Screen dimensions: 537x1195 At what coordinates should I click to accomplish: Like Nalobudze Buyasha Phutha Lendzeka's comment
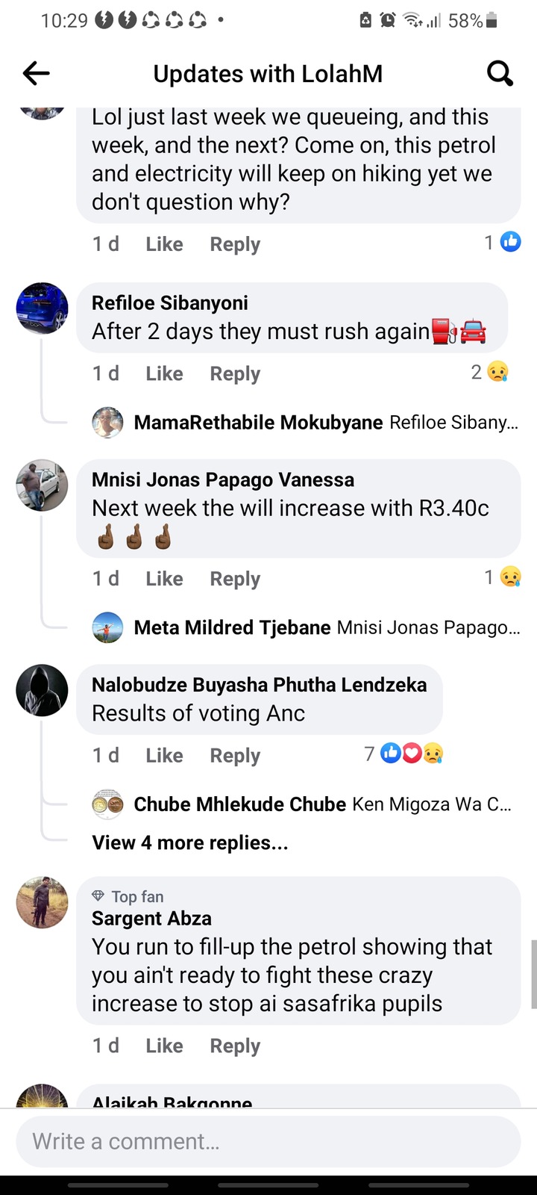164,756
